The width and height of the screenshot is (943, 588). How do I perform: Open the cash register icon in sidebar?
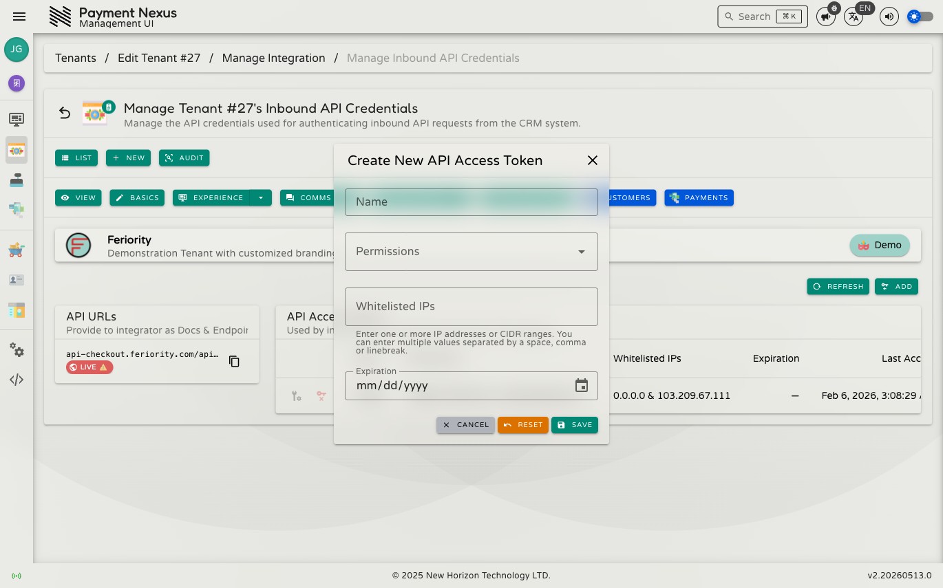(x=17, y=179)
